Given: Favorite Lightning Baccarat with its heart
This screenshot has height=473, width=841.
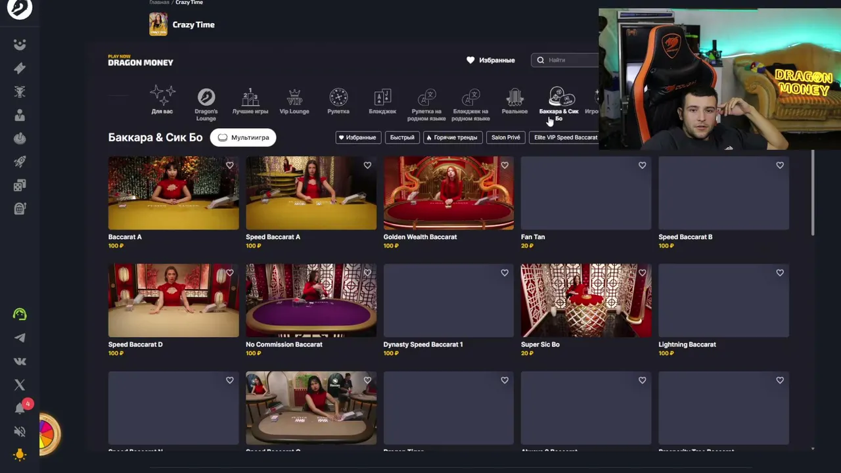Looking at the screenshot, I should tap(780, 273).
